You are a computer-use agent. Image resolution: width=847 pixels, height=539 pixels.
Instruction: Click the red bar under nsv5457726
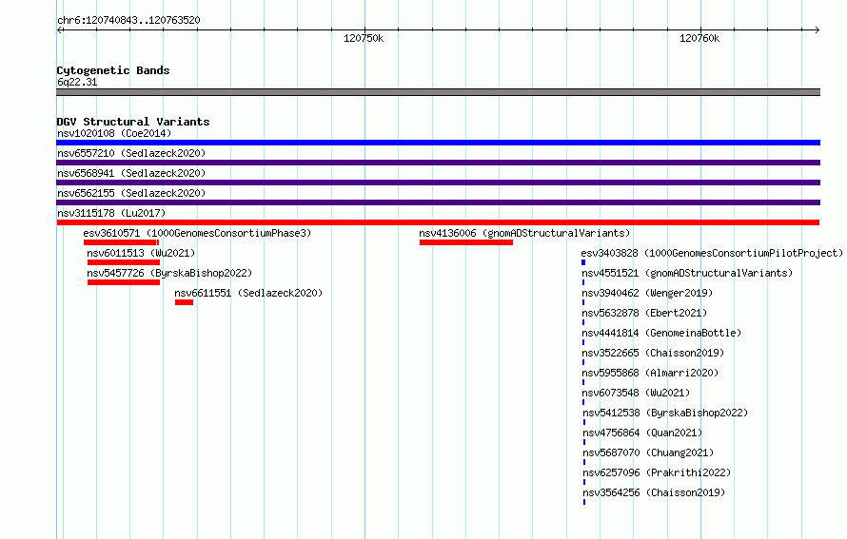click(124, 282)
